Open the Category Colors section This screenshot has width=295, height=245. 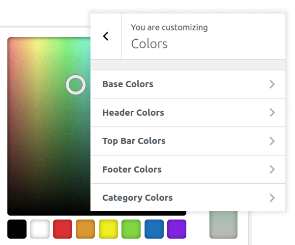pos(188,198)
